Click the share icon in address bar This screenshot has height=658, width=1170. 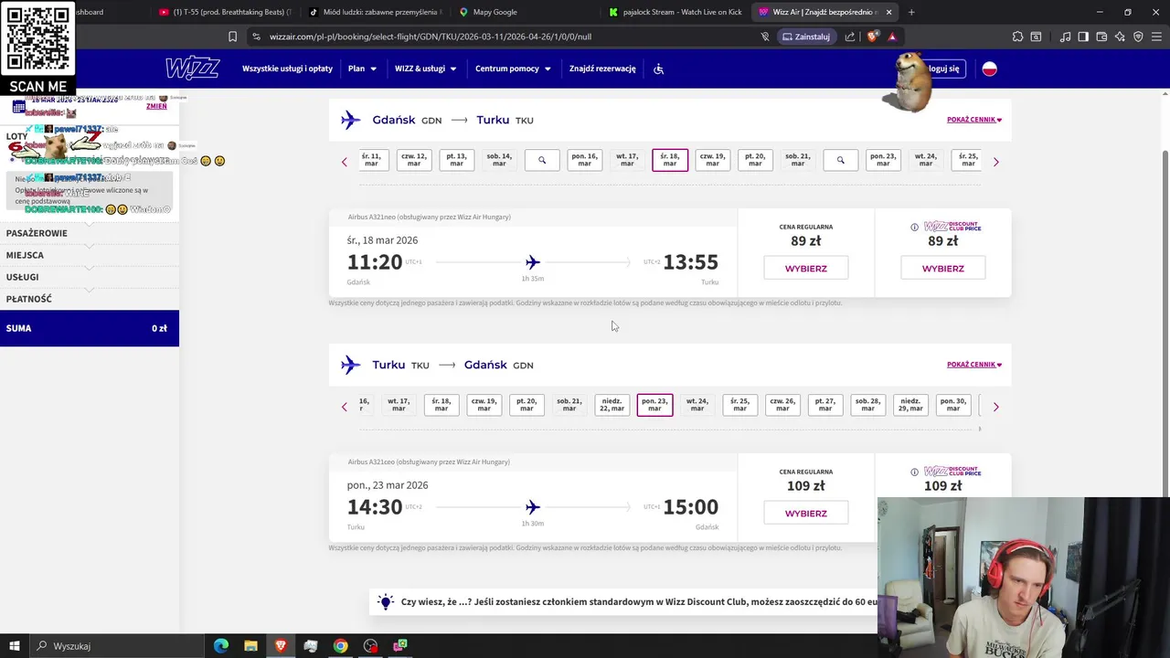[x=850, y=37]
